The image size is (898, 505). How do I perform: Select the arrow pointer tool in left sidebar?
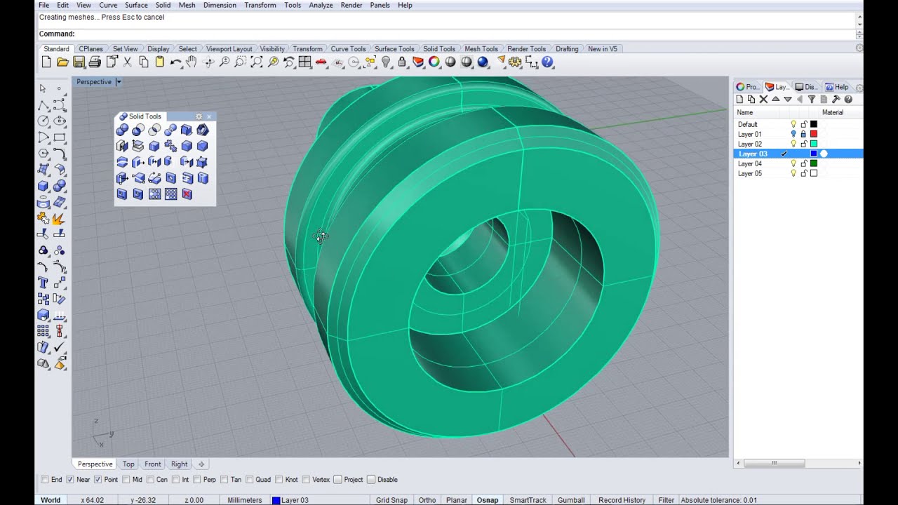[x=43, y=88]
